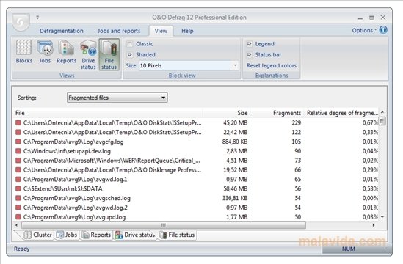This screenshot has width=403, height=264.
Task: Switch to the Cluster bottom tab
Action: [37, 235]
